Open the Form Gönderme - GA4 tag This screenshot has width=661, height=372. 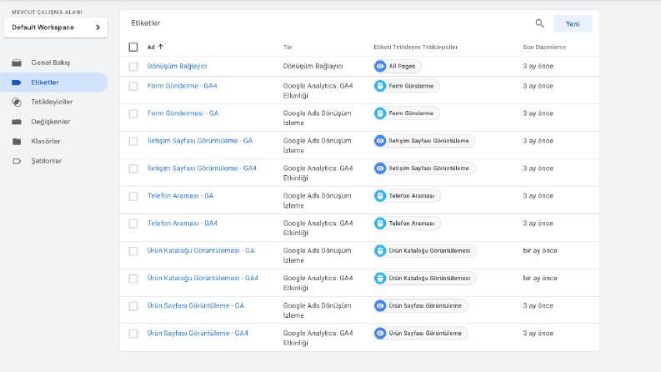[x=182, y=86]
